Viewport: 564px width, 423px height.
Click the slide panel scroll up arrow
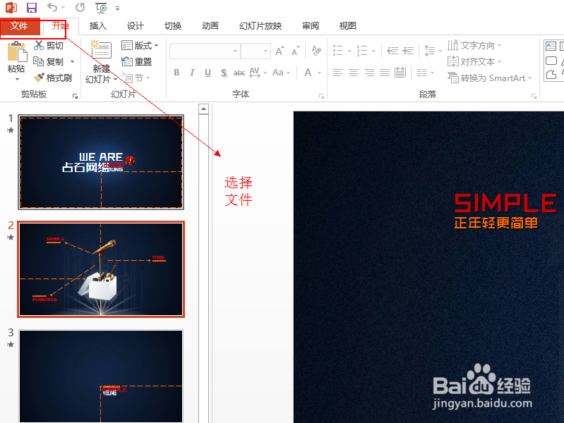(203, 109)
